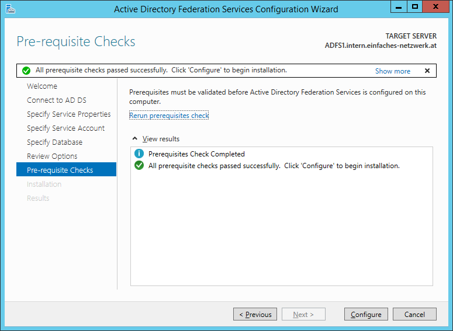
Task: Select Specify Service Properties step
Action: coord(69,114)
